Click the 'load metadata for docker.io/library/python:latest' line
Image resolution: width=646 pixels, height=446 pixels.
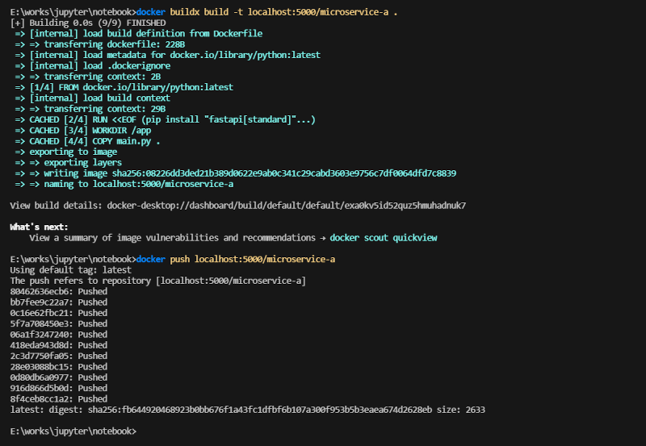(167, 55)
